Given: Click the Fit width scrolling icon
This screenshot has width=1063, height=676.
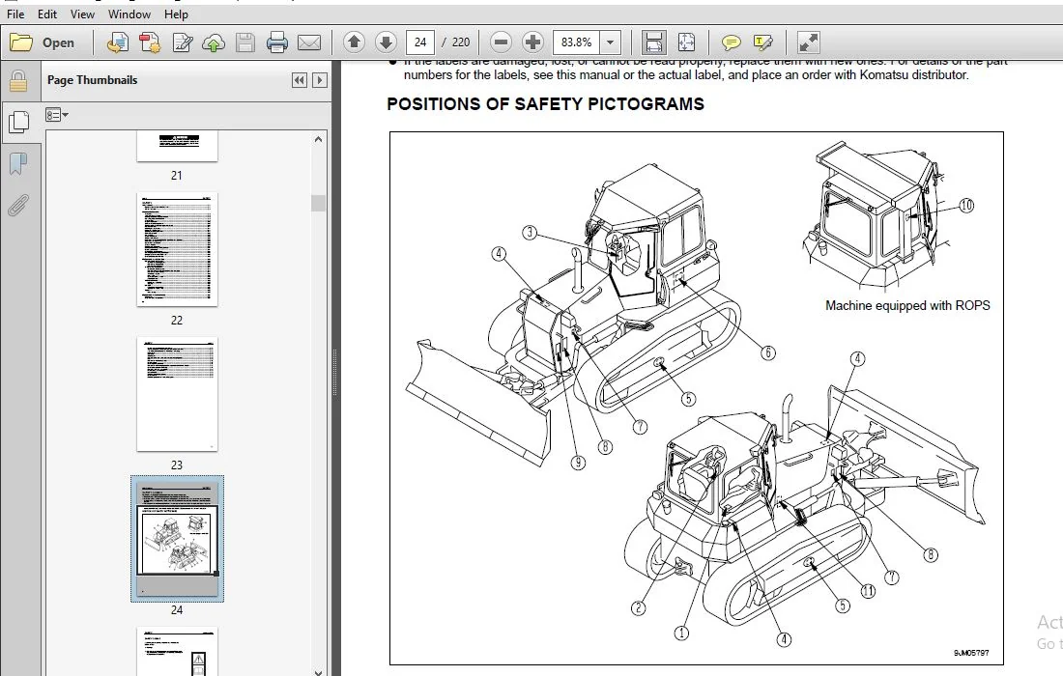Looking at the screenshot, I should 653,42.
